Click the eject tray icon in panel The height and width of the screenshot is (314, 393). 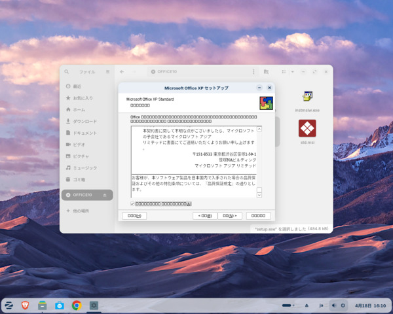click(307, 305)
